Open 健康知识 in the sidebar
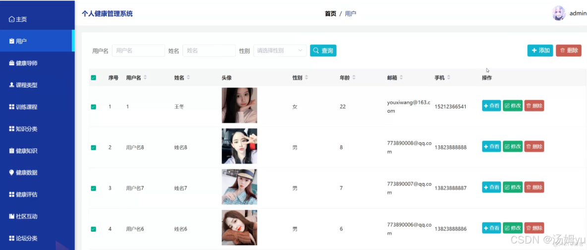This screenshot has height=250, width=587. pos(38,150)
